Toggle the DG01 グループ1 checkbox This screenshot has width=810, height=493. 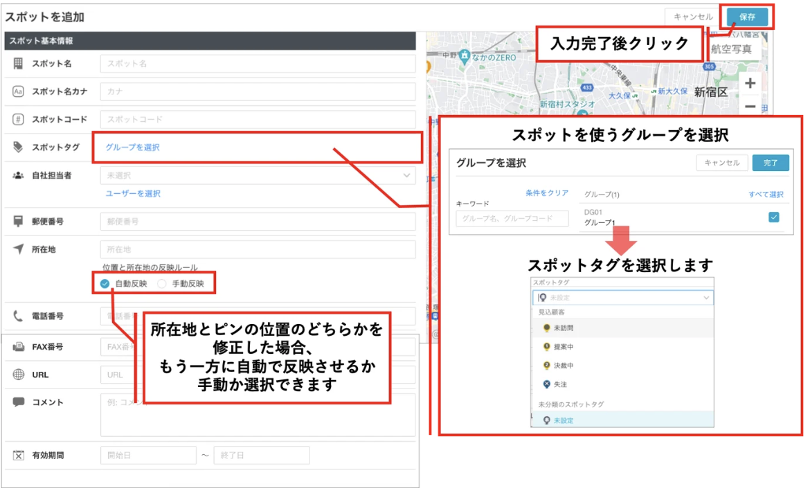point(773,217)
